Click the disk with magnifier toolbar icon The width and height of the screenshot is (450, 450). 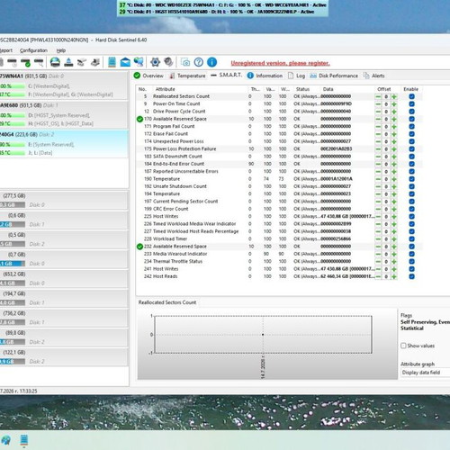click(39, 62)
